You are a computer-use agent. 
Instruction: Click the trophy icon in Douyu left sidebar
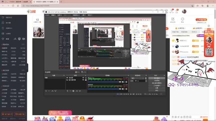[3, 39]
